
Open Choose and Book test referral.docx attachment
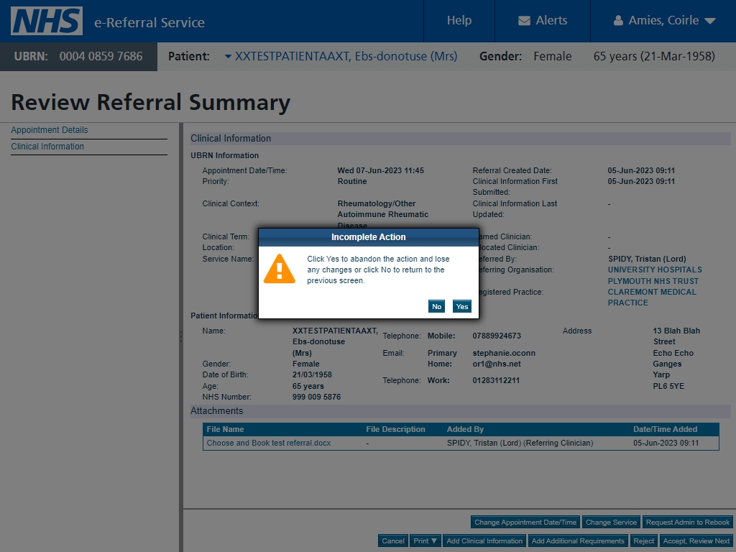click(269, 443)
